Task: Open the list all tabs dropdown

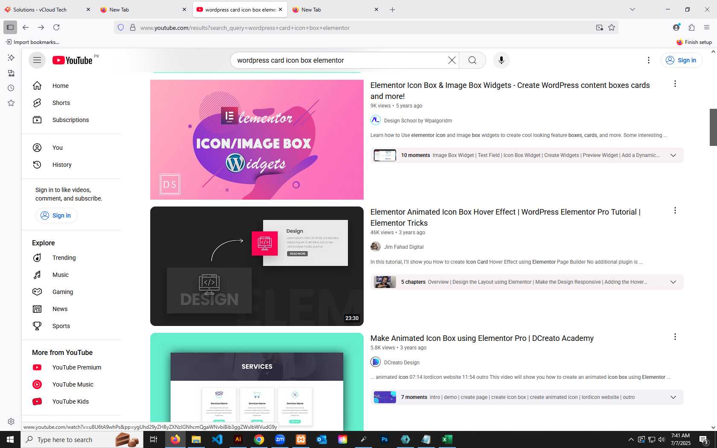Action: 632,9
